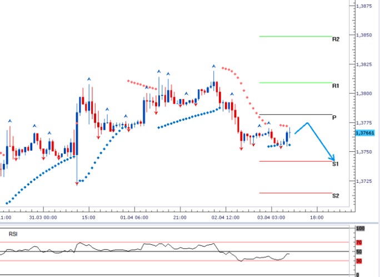Image resolution: width=380 pixels, height=277 pixels.
Task: Click the R2 resistance level label
Action: (x=336, y=39)
